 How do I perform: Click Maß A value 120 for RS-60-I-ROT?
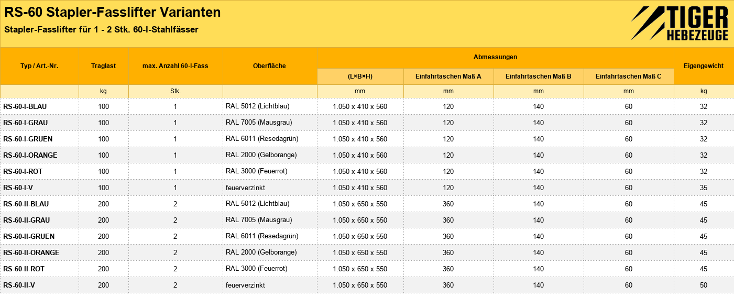448,171
